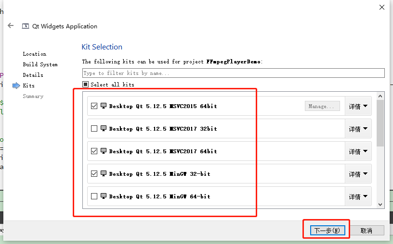Viewport: 393px width, 244px height.
Task: Expand 详情 for MSVC2017 32bit kit
Action: (x=358, y=129)
